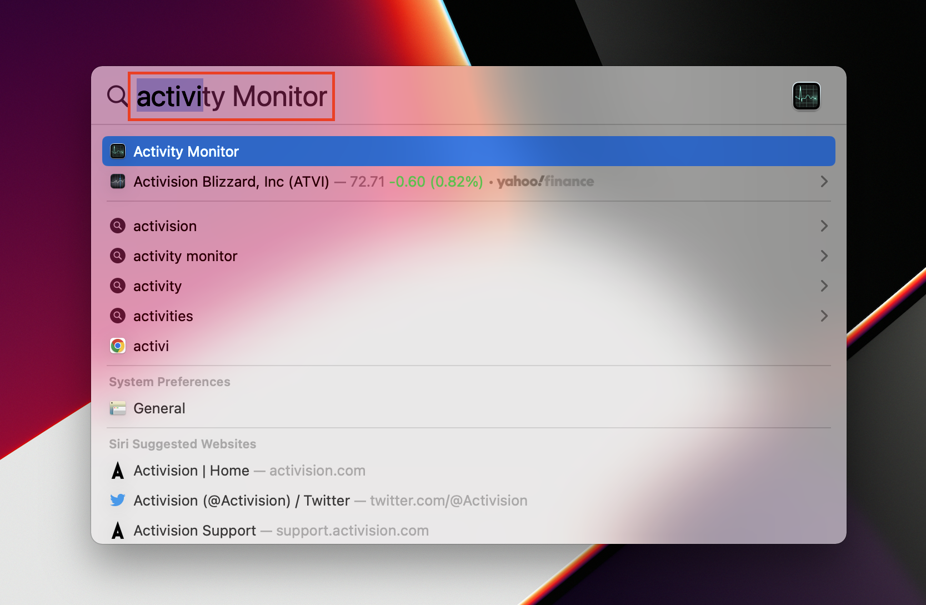Click the Activity Monitor app icon in top result
This screenshot has width=926, height=605.
pyautogui.click(x=118, y=151)
